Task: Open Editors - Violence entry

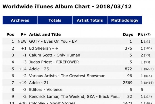Action: (x=46, y=90)
